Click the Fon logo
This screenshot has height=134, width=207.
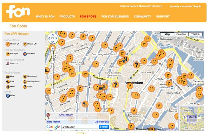18,11
